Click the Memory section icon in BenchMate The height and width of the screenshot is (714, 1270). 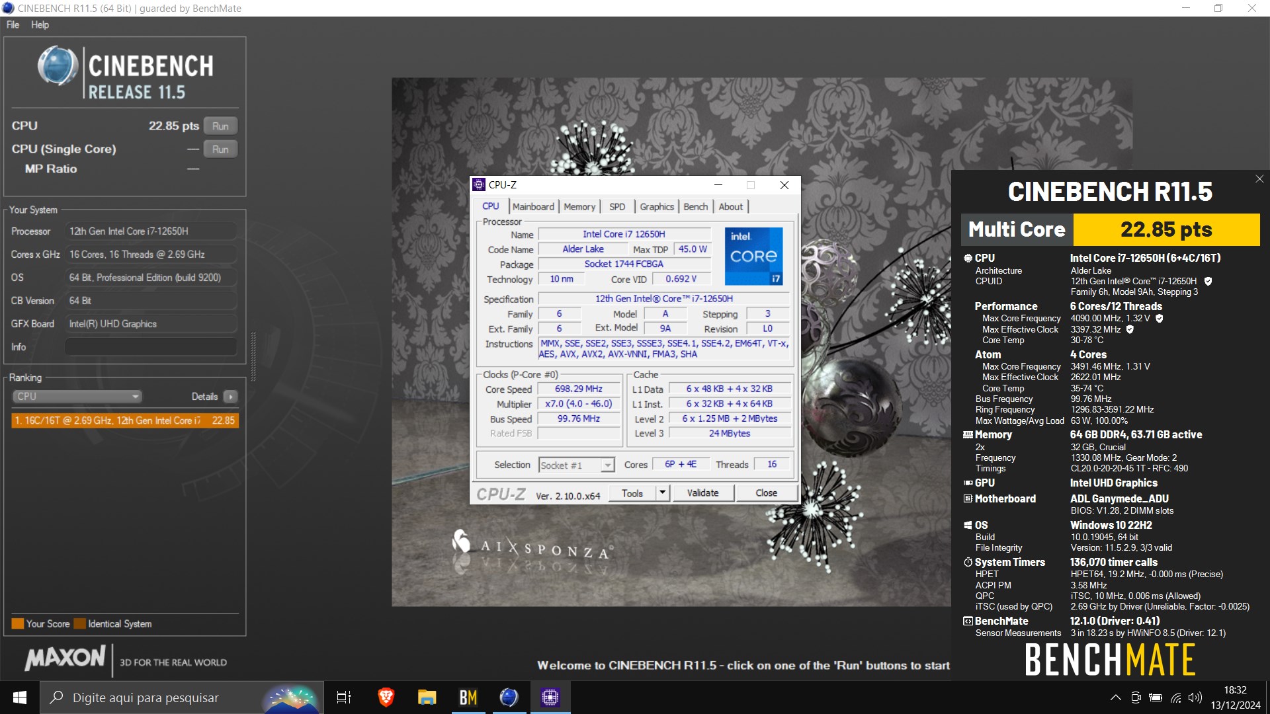point(968,435)
